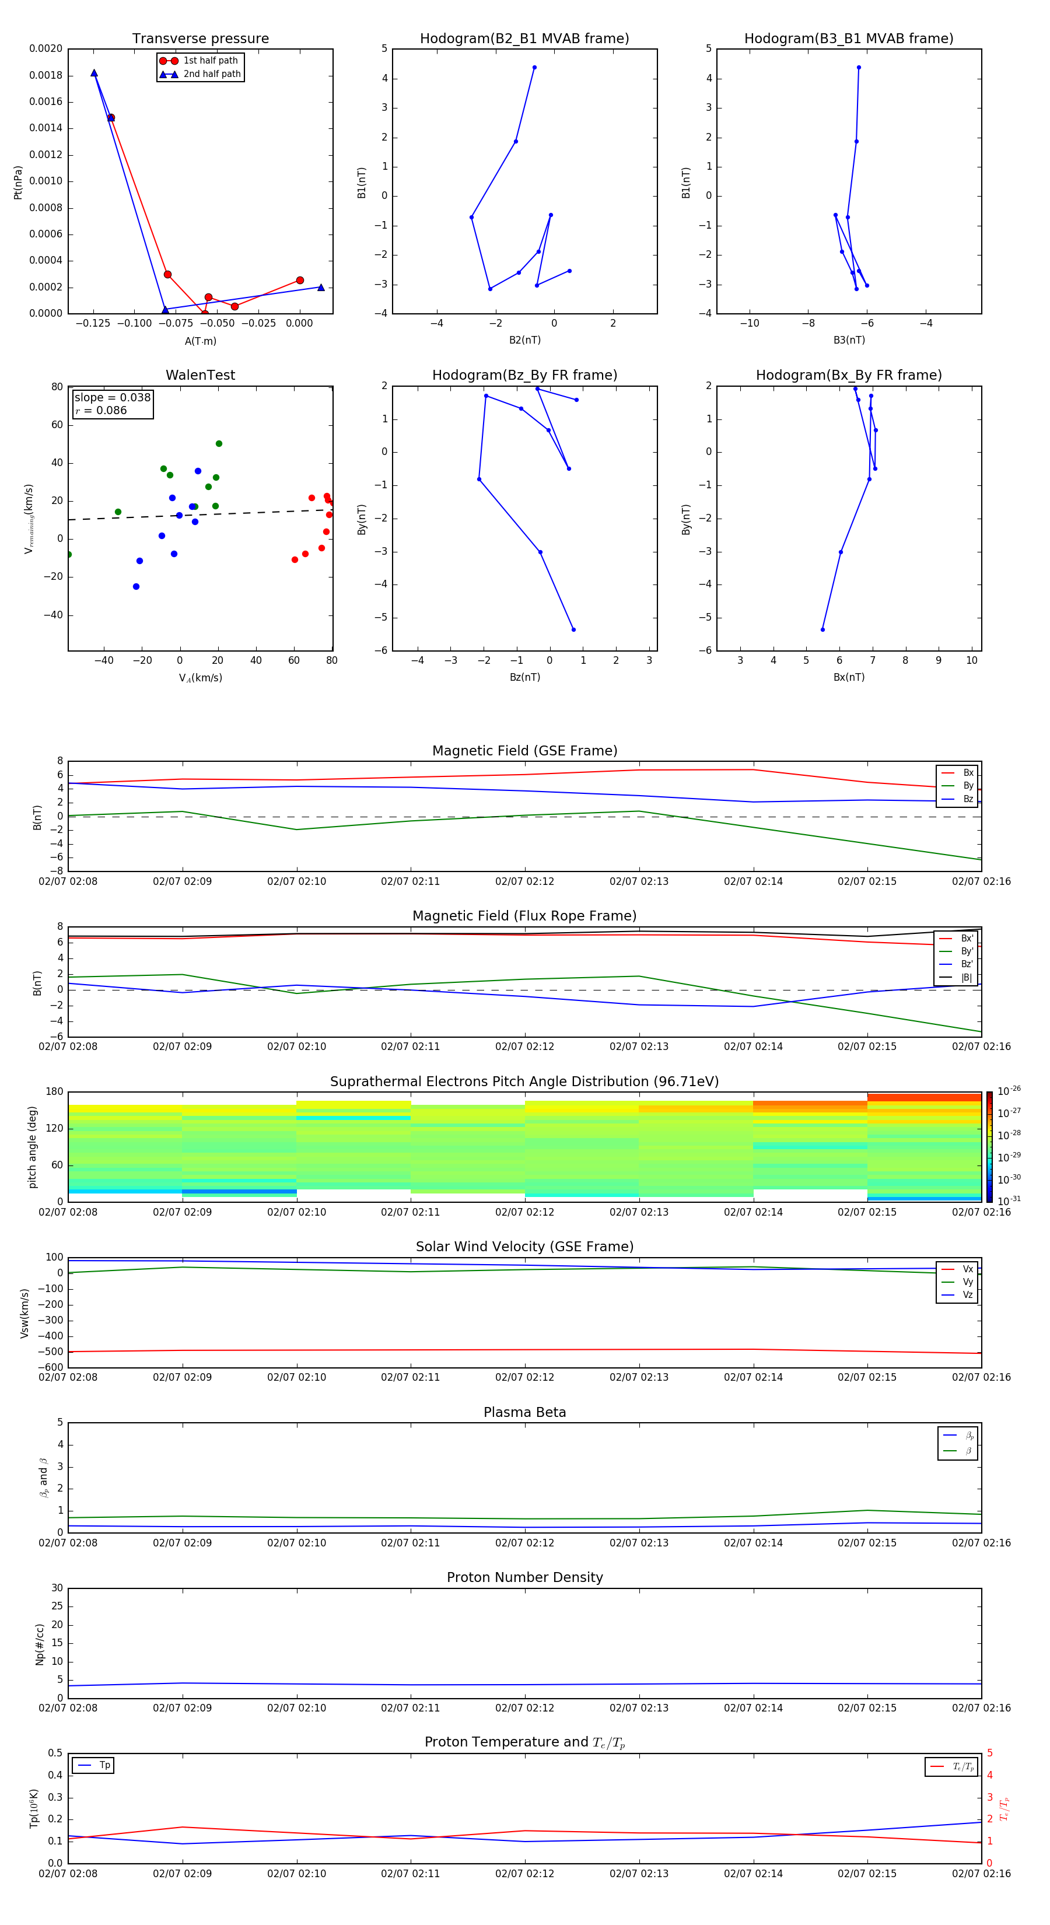Click the |B| legend entry in Flux Rope plot
Viewport: 1050px width, 1925px height.
click(957, 978)
